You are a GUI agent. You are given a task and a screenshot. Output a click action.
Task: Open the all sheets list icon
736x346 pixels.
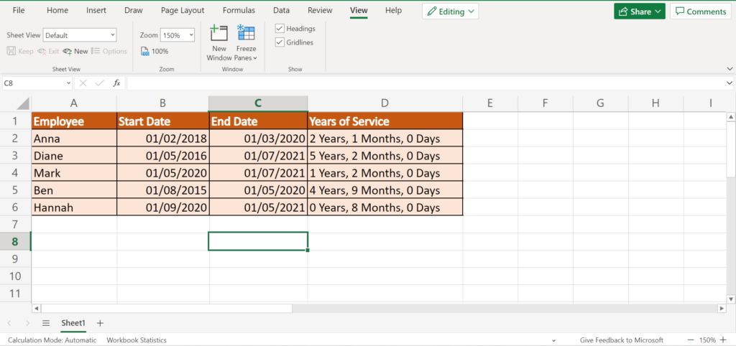point(46,323)
